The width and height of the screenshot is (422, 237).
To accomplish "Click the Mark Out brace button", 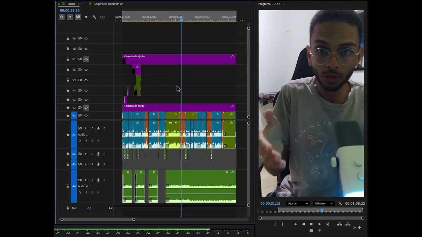I will tap(282, 224).
